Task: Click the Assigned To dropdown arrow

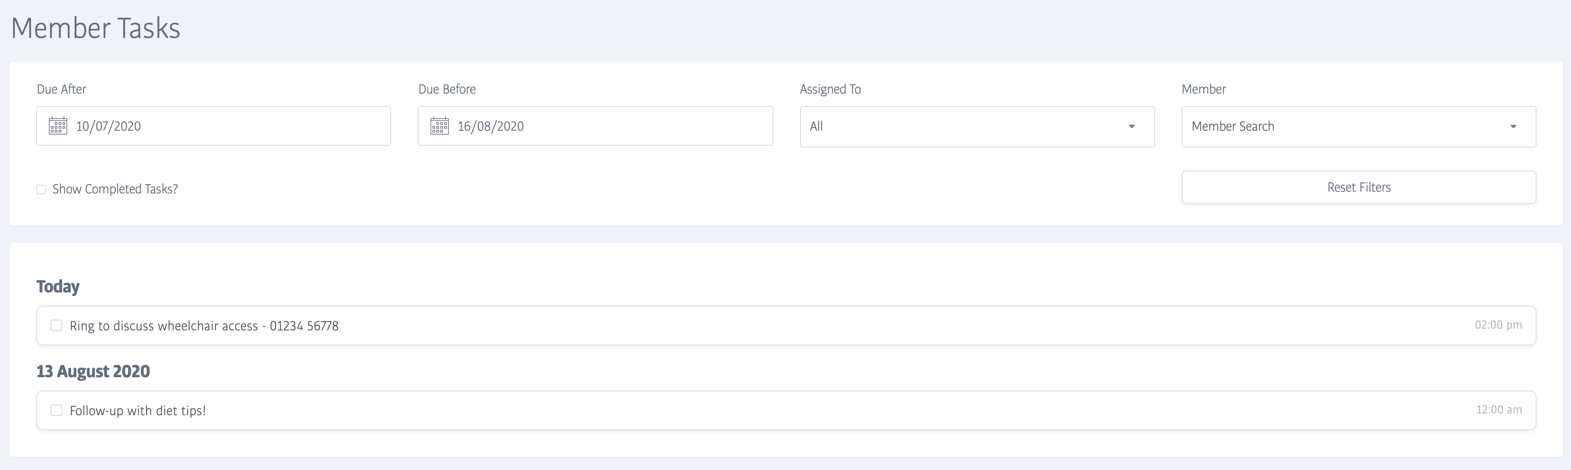Action: 1131,126
